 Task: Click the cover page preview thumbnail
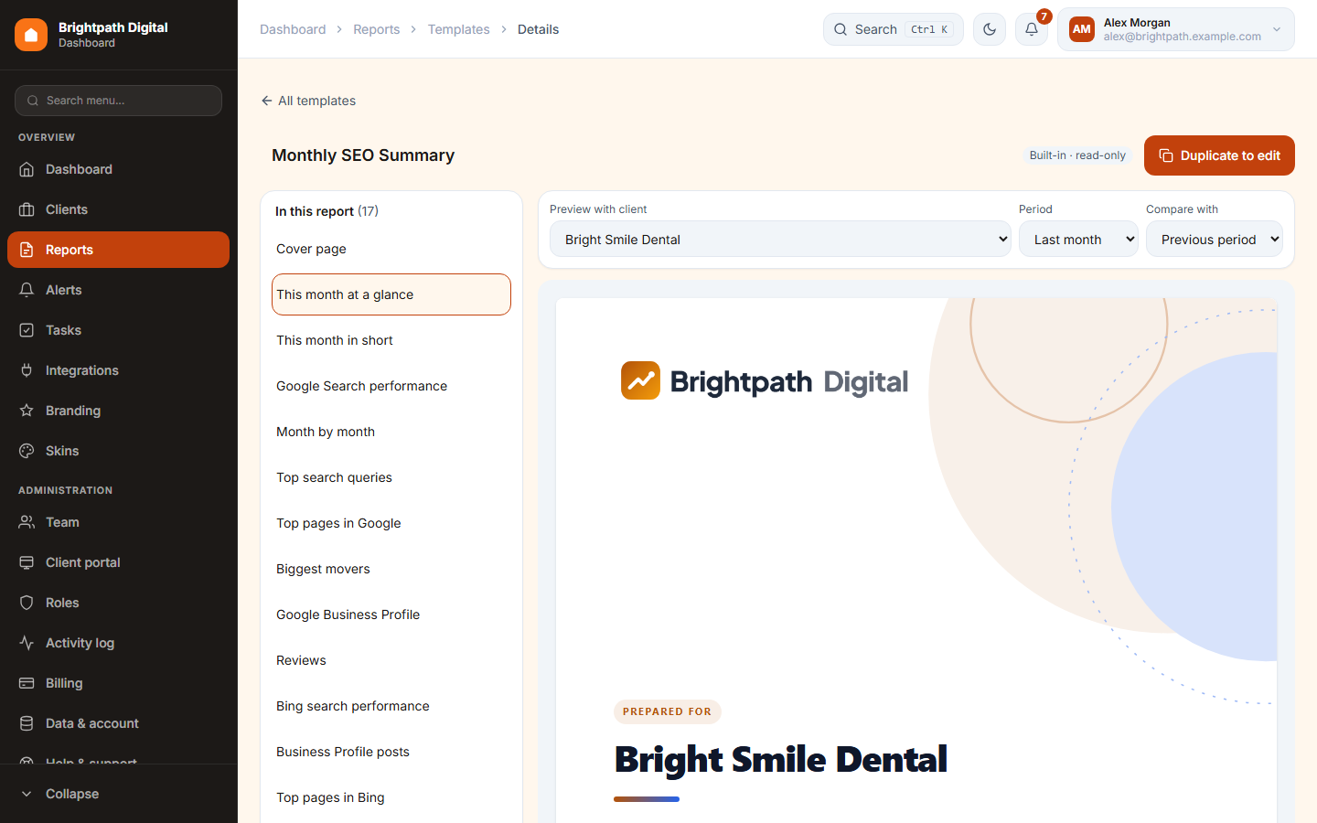pyautogui.click(x=916, y=560)
